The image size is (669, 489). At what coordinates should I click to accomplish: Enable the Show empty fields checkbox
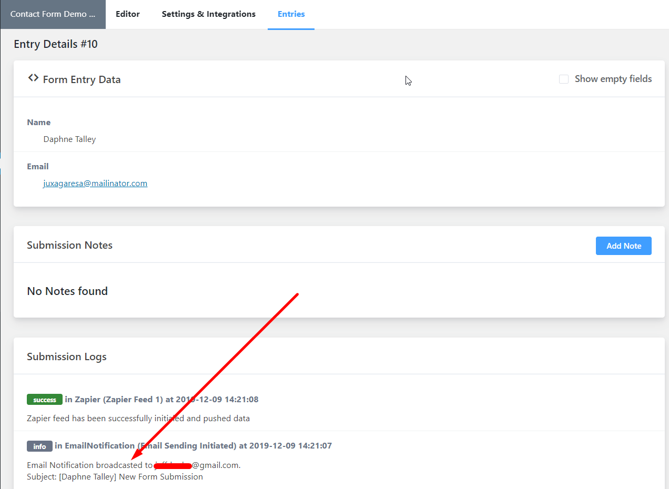click(x=564, y=79)
